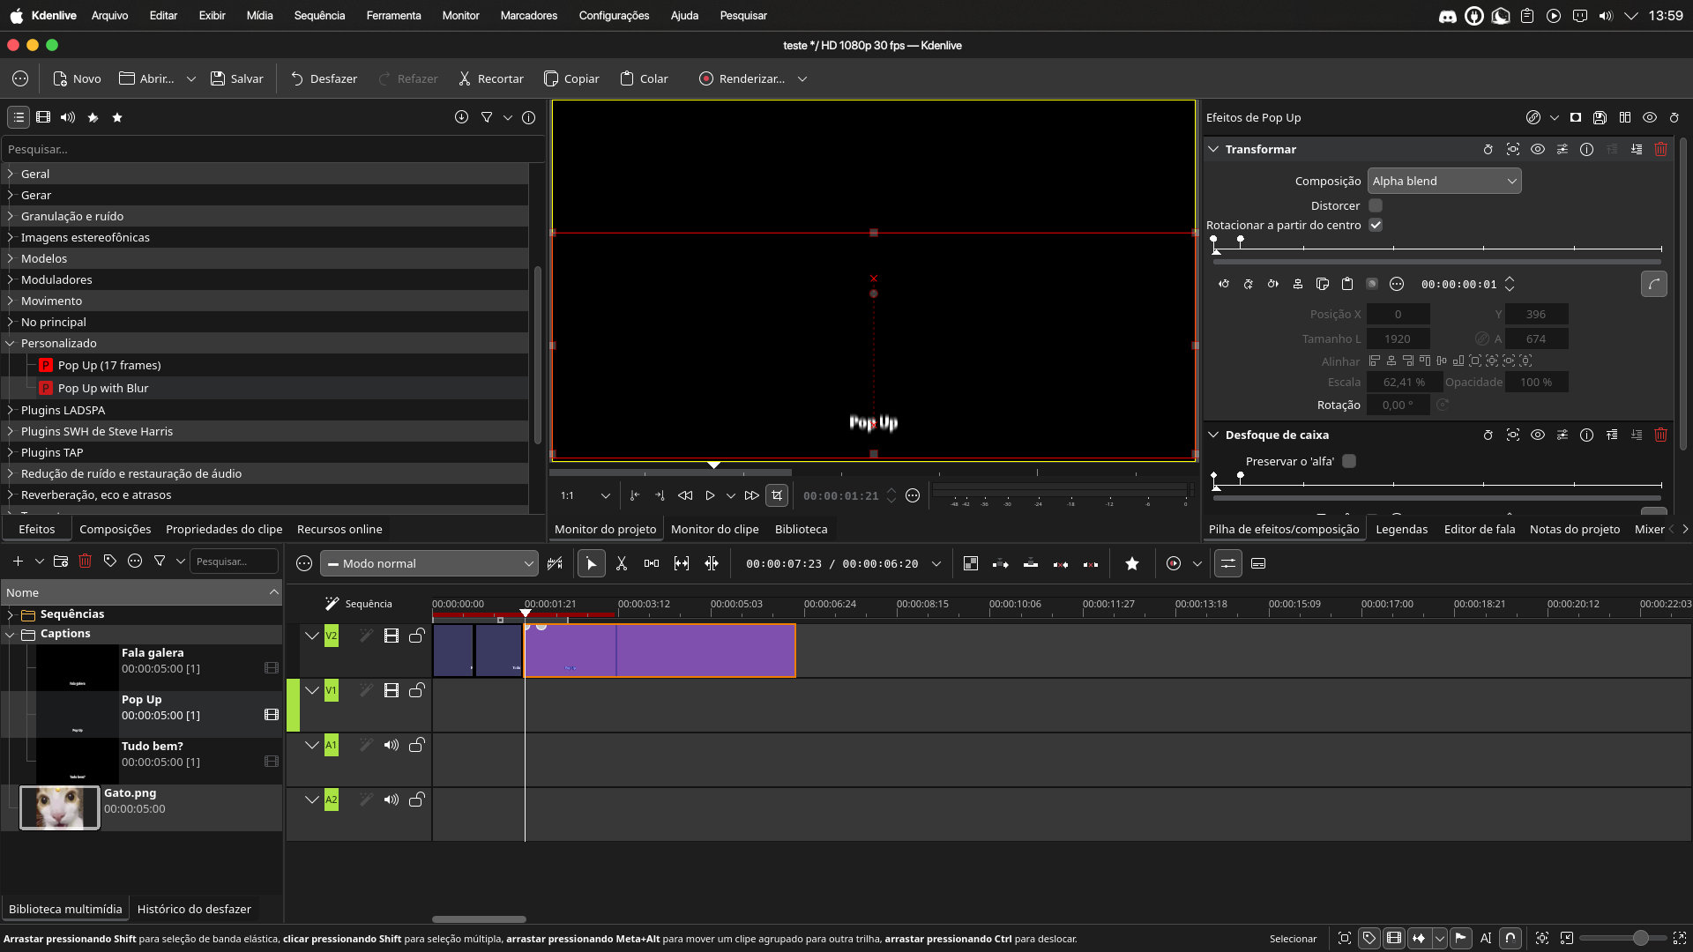
Task: Toggle the Distorcer checkbox
Action: [1376, 205]
